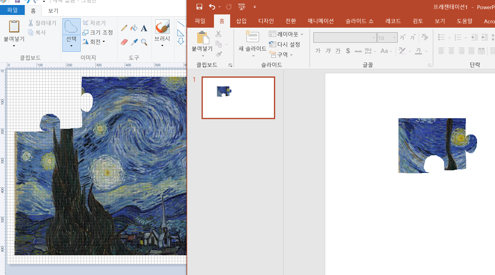Image resolution: width=495 pixels, height=275 pixels.
Task: Select the Eraser tool in Paint
Action: 124,42
